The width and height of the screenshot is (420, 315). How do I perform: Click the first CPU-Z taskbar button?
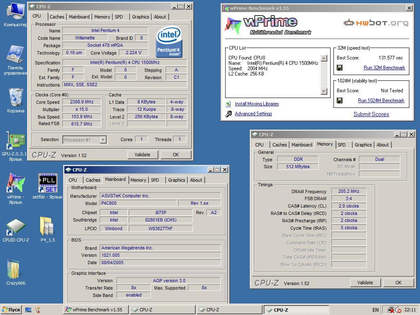[x=162, y=310]
